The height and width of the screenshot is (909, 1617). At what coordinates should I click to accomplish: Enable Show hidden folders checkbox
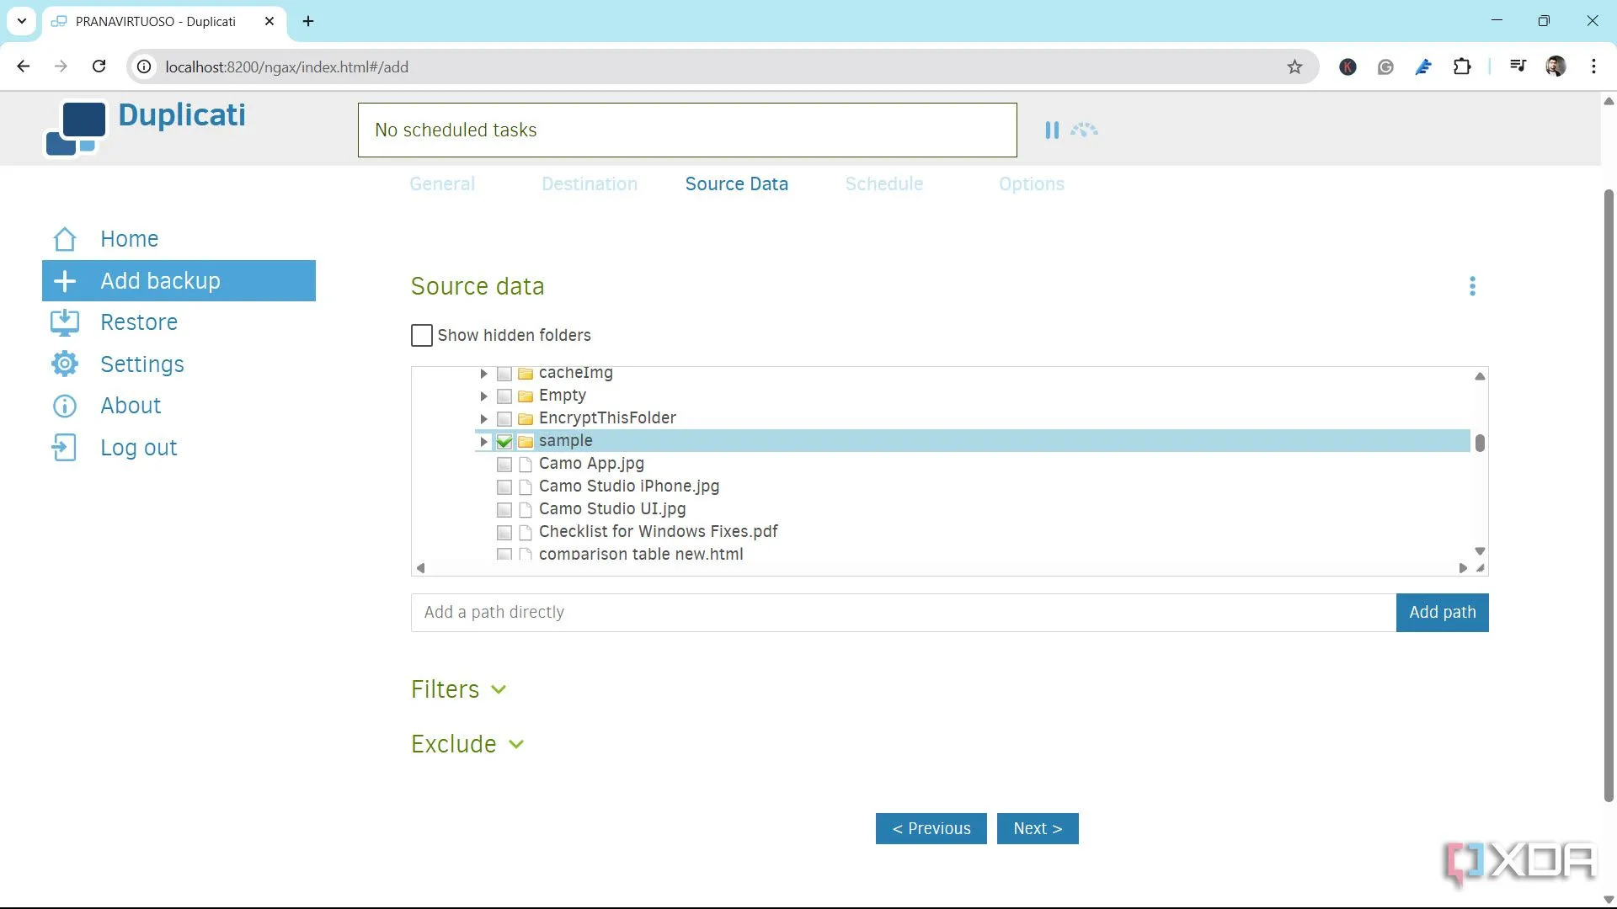pos(422,336)
